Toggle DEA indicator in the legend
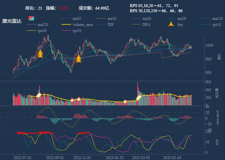Screen dimensions: 225x160 tap(136, 25)
